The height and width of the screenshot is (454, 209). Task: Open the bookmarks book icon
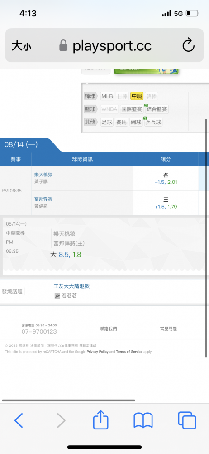[143, 420]
